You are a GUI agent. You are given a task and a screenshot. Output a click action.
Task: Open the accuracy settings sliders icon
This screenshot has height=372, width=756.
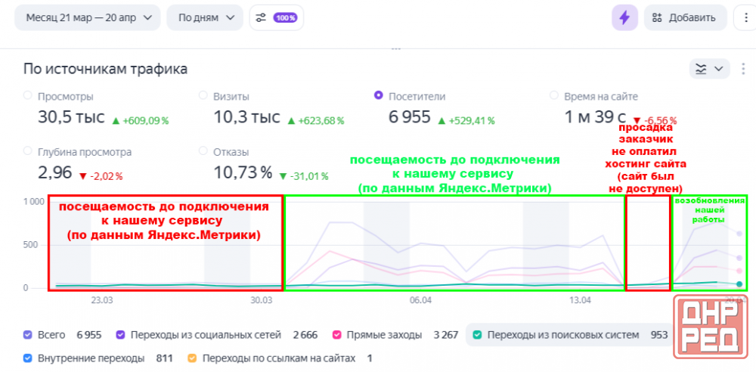262,17
